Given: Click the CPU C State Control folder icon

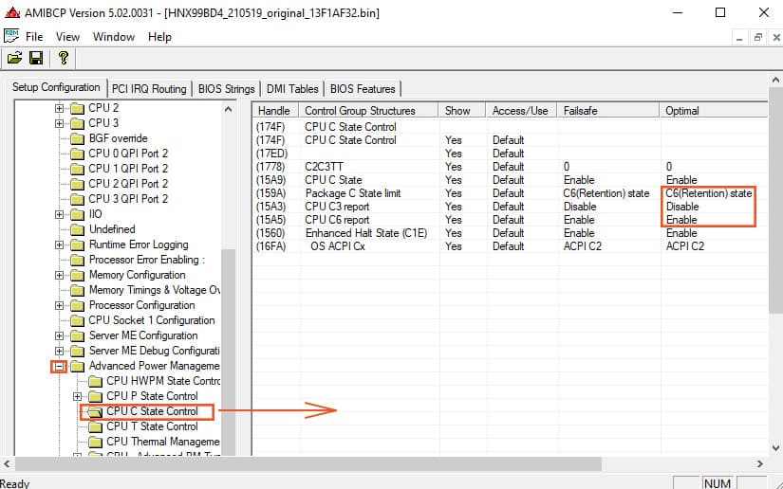Looking at the screenshot, I should point(94,411).
